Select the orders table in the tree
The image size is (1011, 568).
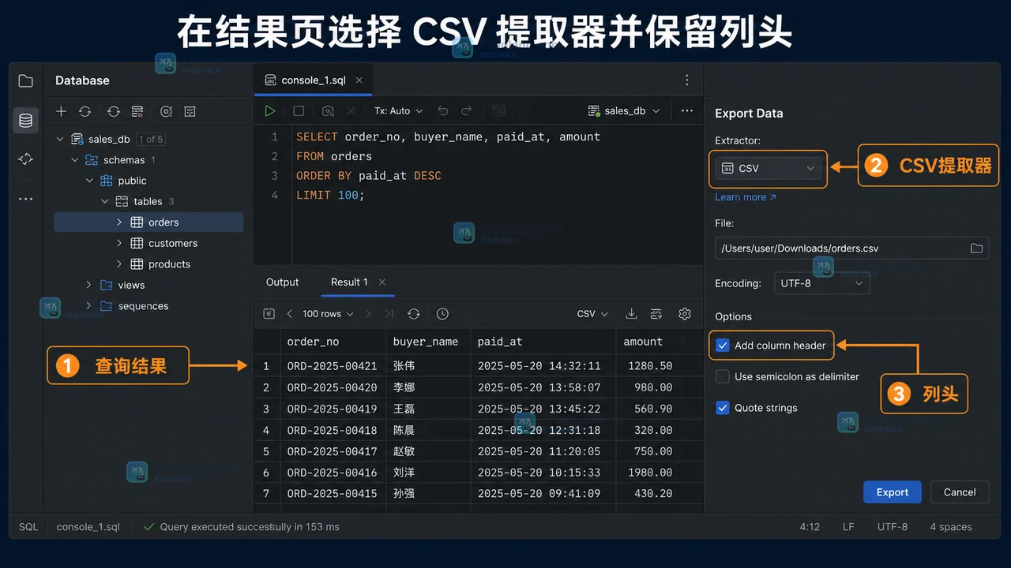click(x=148, y=222)
